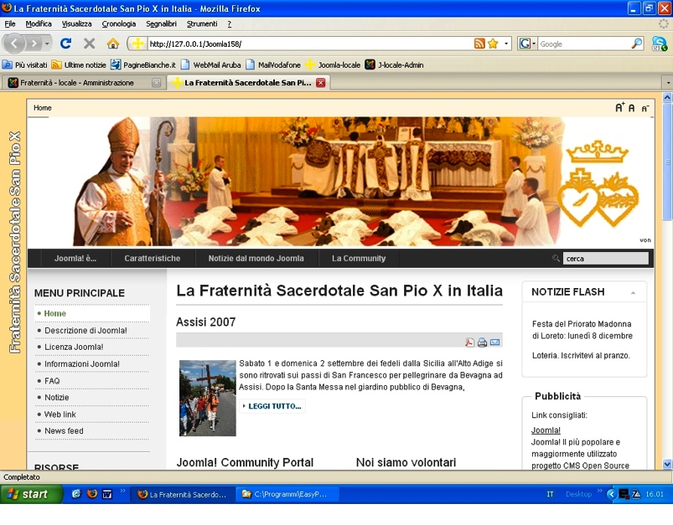Decrease font size with A- icon
673x525 pixels.
pyautogui.click(x=645, y=109)
